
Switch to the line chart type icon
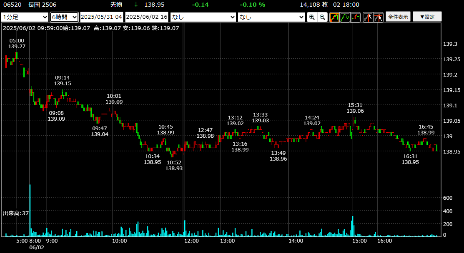click(x=345, y=17)
